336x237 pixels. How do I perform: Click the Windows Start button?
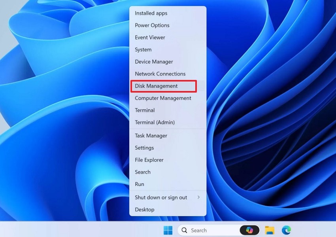click(x=168, y=230)
